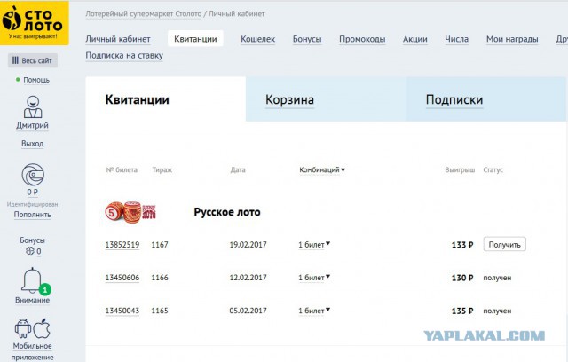The width and height of the screenshot is (568, 362).
Task: Expand 1 билет for ticket 13450043
Action: tap(314, 311)
